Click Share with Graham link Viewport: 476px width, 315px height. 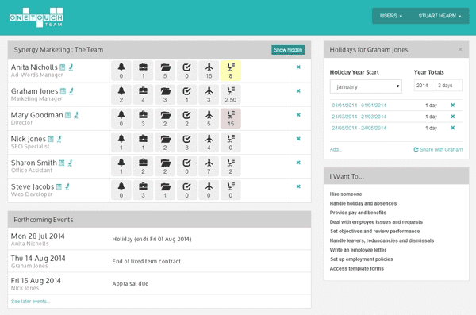[x=438, y=149]
